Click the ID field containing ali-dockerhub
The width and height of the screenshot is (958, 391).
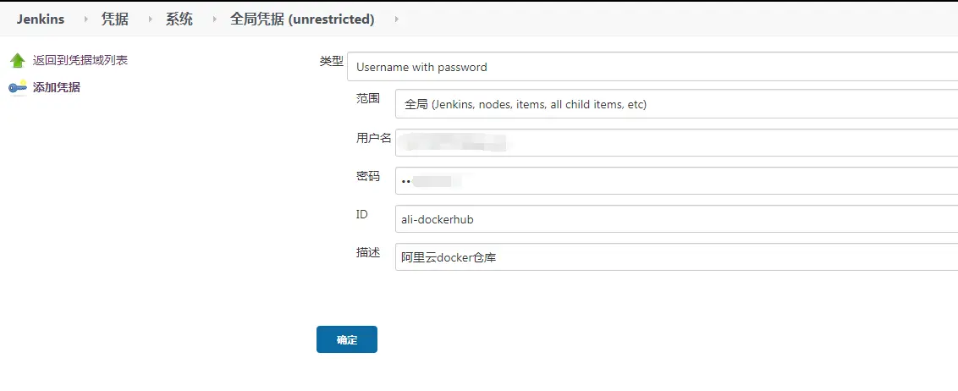pos(675,218)
